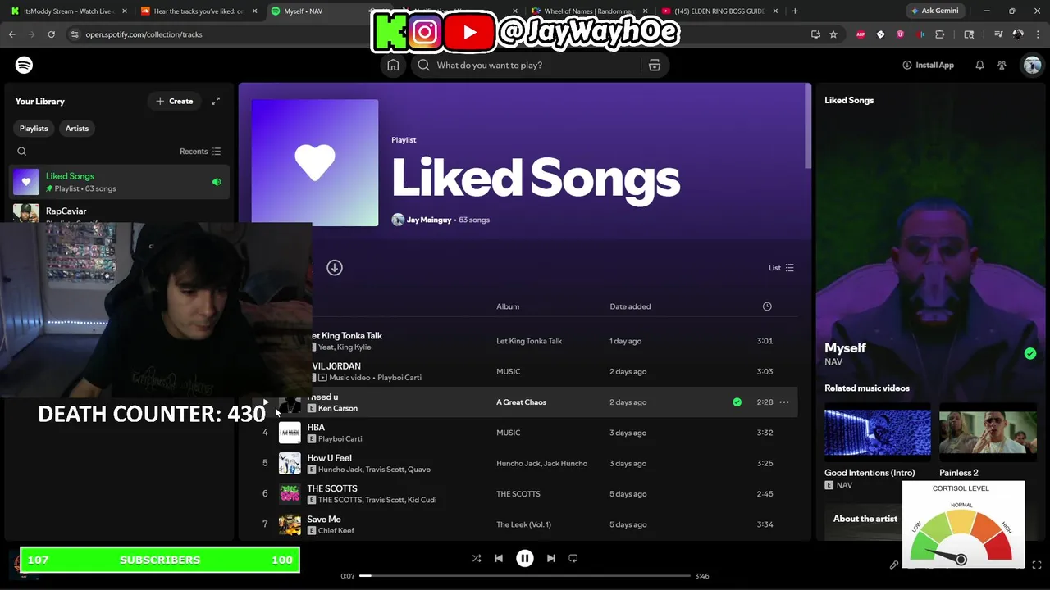Screen dimensions: 1050x590
Task: Switch to Hear the tracks you've liked tab
Action: point(199,11)
